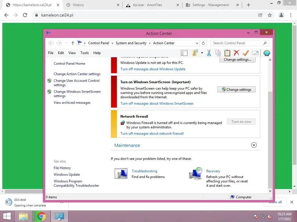Screen dimensions: 297x222
Task: Expand the arrow after System and Security breadcrumb
Action: (x=150, y=43)
